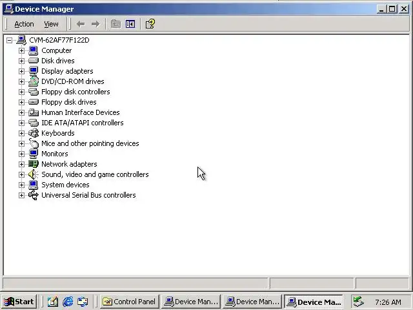Toggle the Show/Hide Console Tree icon

tap(130, 24)
